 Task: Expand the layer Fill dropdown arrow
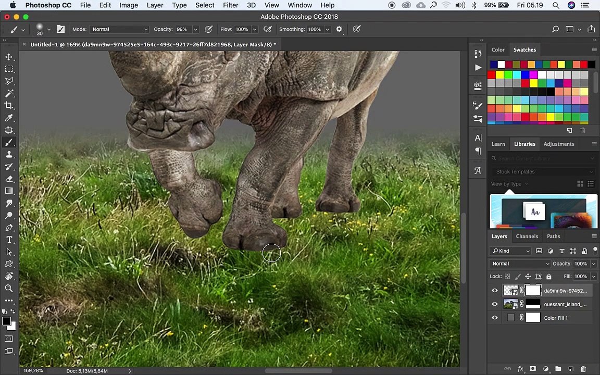[x=594, y=276]
